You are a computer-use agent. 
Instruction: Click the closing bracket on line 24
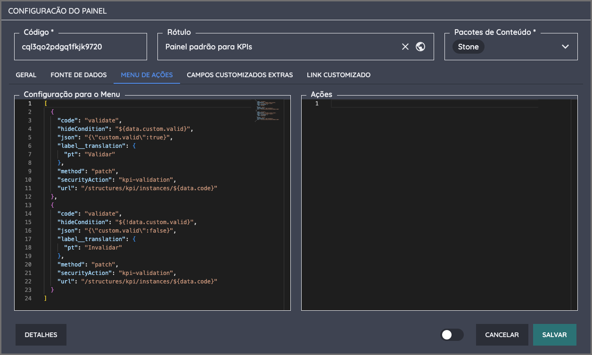[45, 299]
